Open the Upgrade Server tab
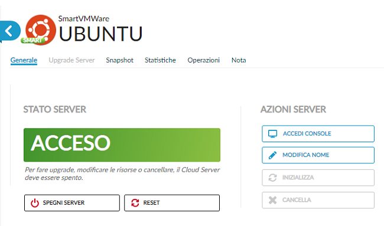The image size is (384, 226). [71, 60]
